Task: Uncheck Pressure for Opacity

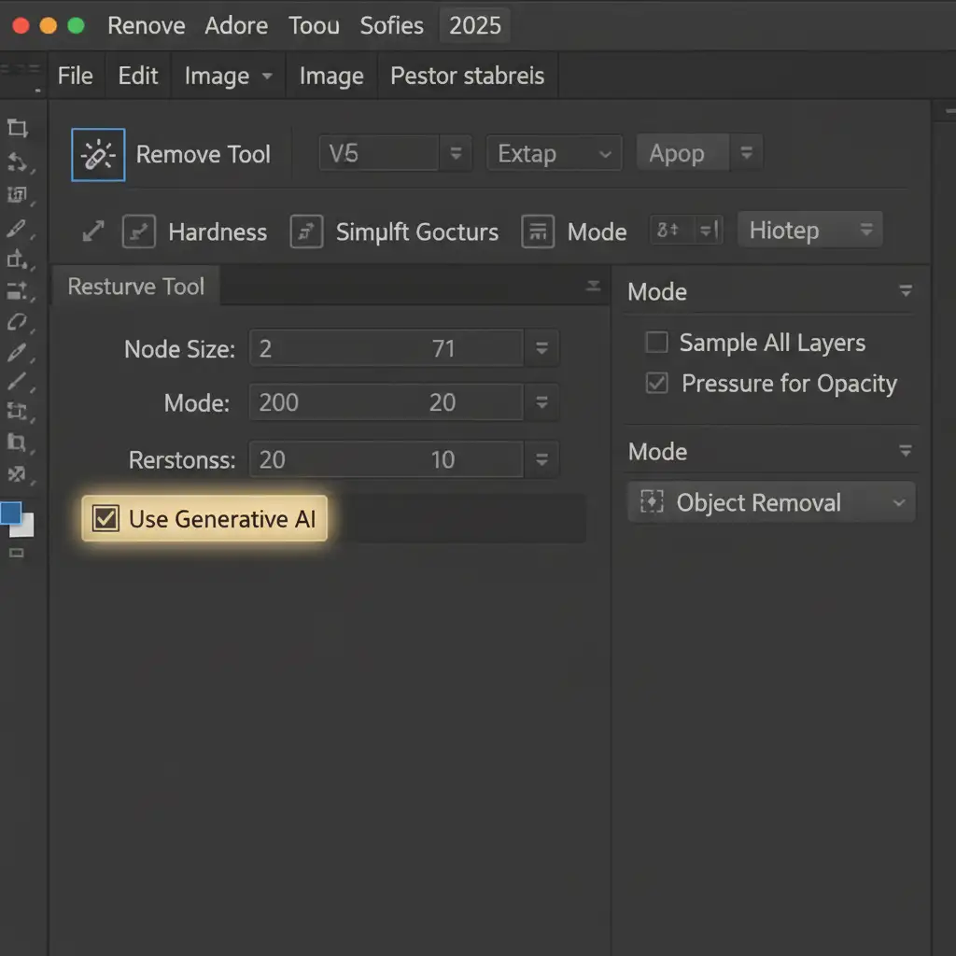Action: [657, 384]
